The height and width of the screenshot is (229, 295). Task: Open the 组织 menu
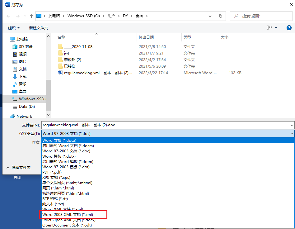click(14, 28)
